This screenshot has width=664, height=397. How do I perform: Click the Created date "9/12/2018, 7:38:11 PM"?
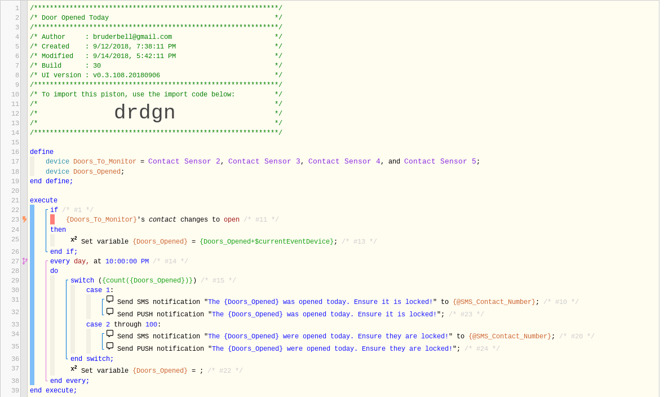(x=134, y=47)
